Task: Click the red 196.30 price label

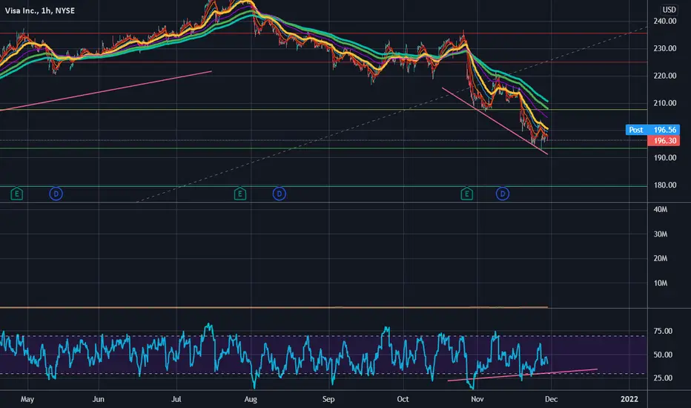Action: click(x=664, y=141)
